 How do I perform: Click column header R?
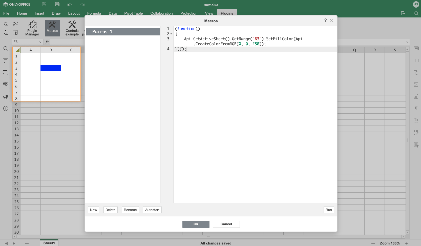point(375,50)
